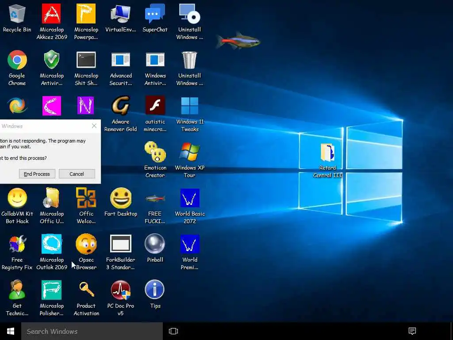Screen dimensions: 453x340
Task: Select the Free Registry Fix icon
Action: pos(17,244)
